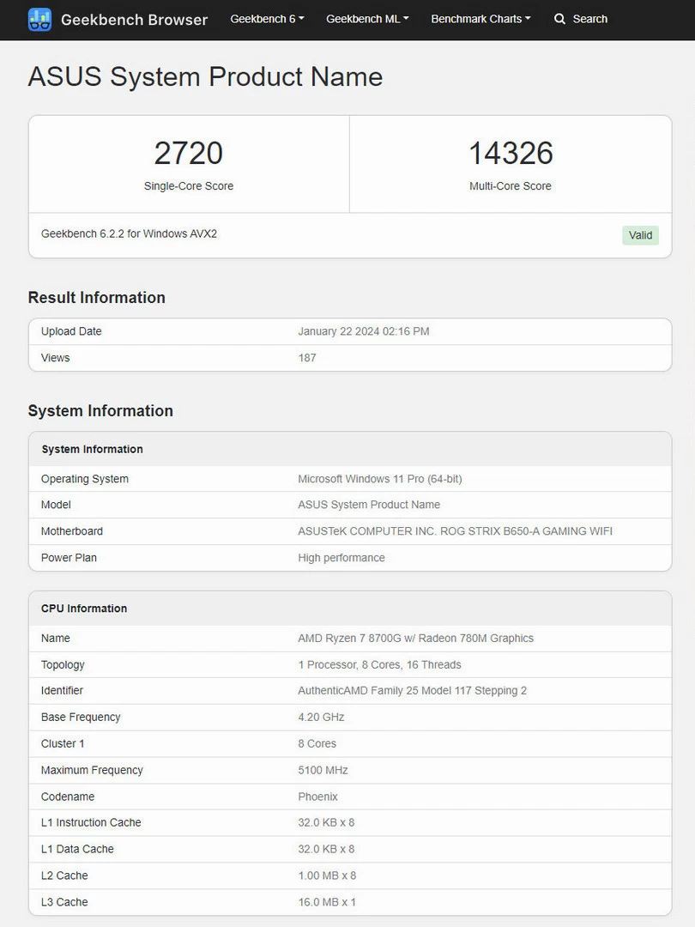Screen dimensions: 695x927
Task: Select the Phoenix codename value
Action: [317, 797]
